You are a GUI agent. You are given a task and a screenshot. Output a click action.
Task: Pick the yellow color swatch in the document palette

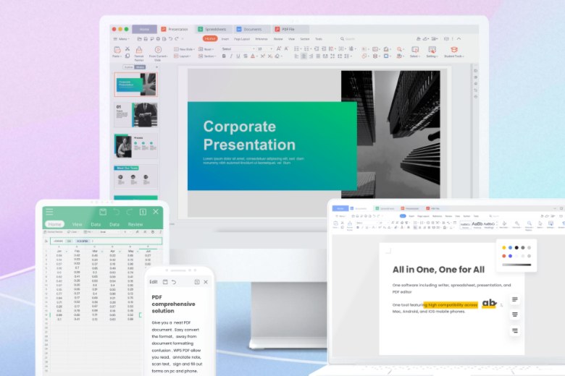(503, 247)
